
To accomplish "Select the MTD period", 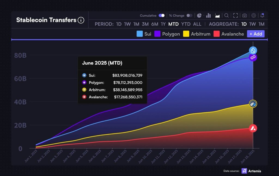I will click(174, 24).
